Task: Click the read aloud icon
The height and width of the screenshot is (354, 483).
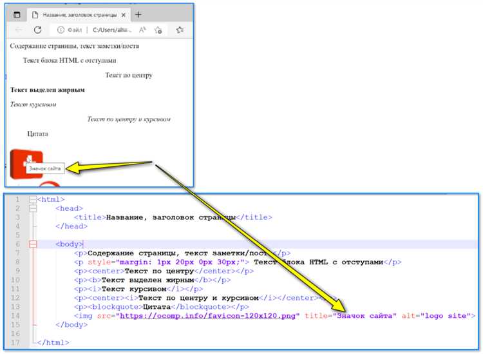Action: click(x=142, y=30)
